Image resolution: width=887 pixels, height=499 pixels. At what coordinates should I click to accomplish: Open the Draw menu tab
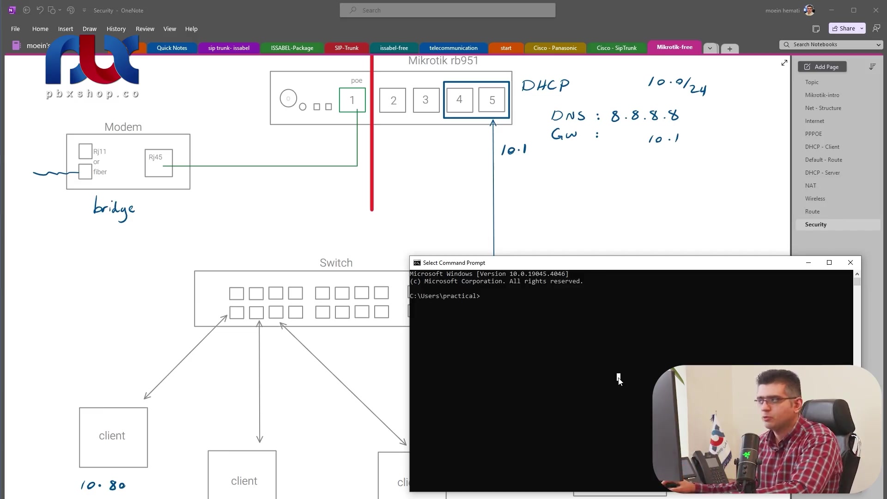pos(89,29)
